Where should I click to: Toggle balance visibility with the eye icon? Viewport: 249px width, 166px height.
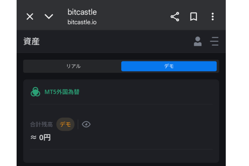click(x=86, y=124)
